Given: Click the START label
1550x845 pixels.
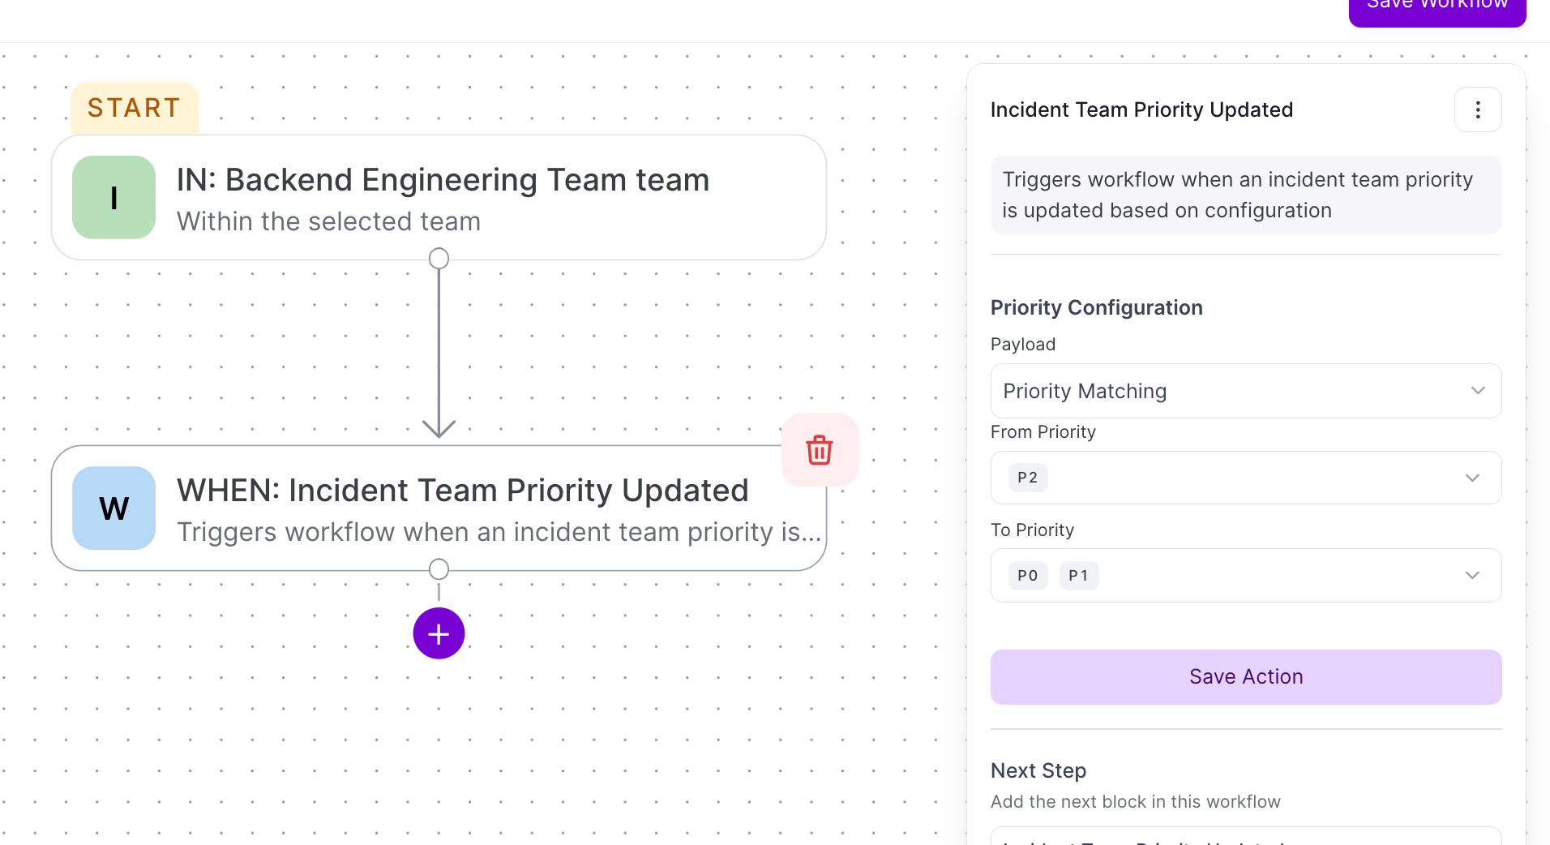Looking at the screenshot, I should click(x=135, y=108).
